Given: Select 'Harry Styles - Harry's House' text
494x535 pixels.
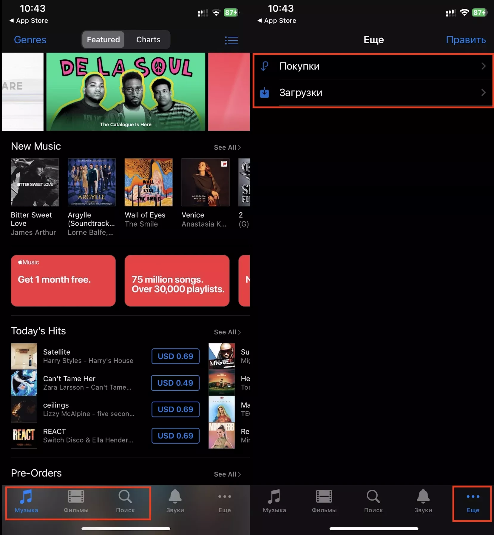Looking at the screenshot, I should (x=88, y=361).
